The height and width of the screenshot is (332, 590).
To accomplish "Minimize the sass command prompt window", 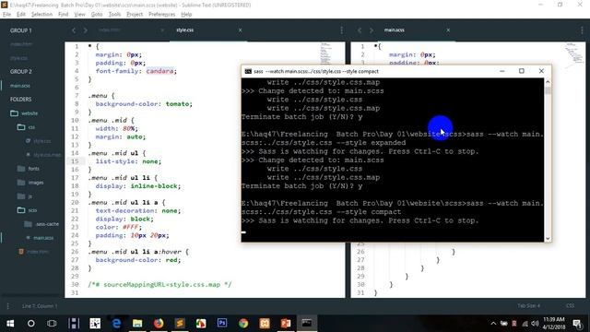I will tap(501, 71).
